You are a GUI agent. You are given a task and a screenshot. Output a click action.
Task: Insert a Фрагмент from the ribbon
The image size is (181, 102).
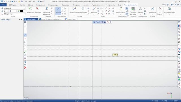(x=152, y=11)
